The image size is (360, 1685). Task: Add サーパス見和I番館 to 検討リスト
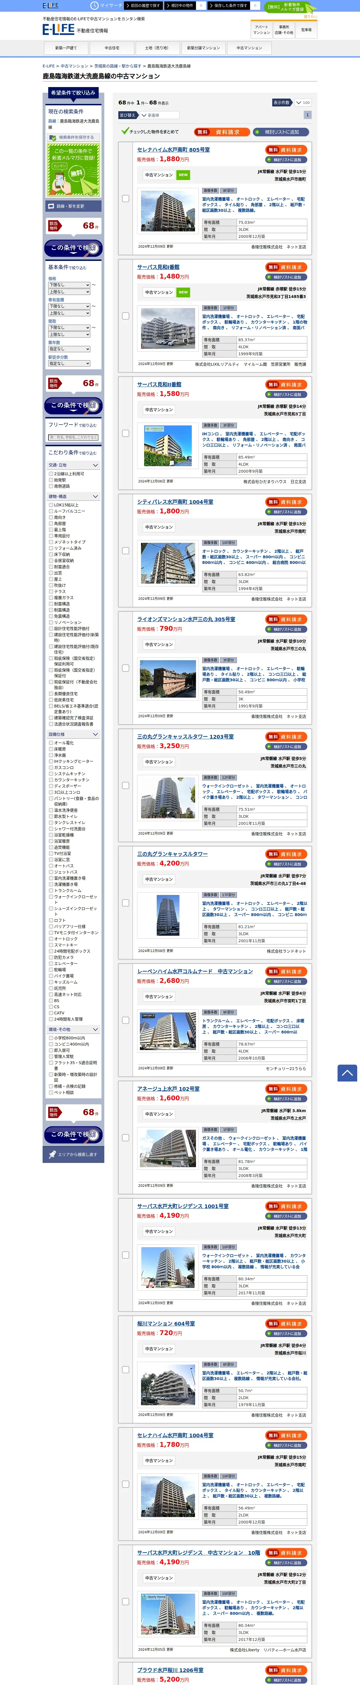point(286,277)
